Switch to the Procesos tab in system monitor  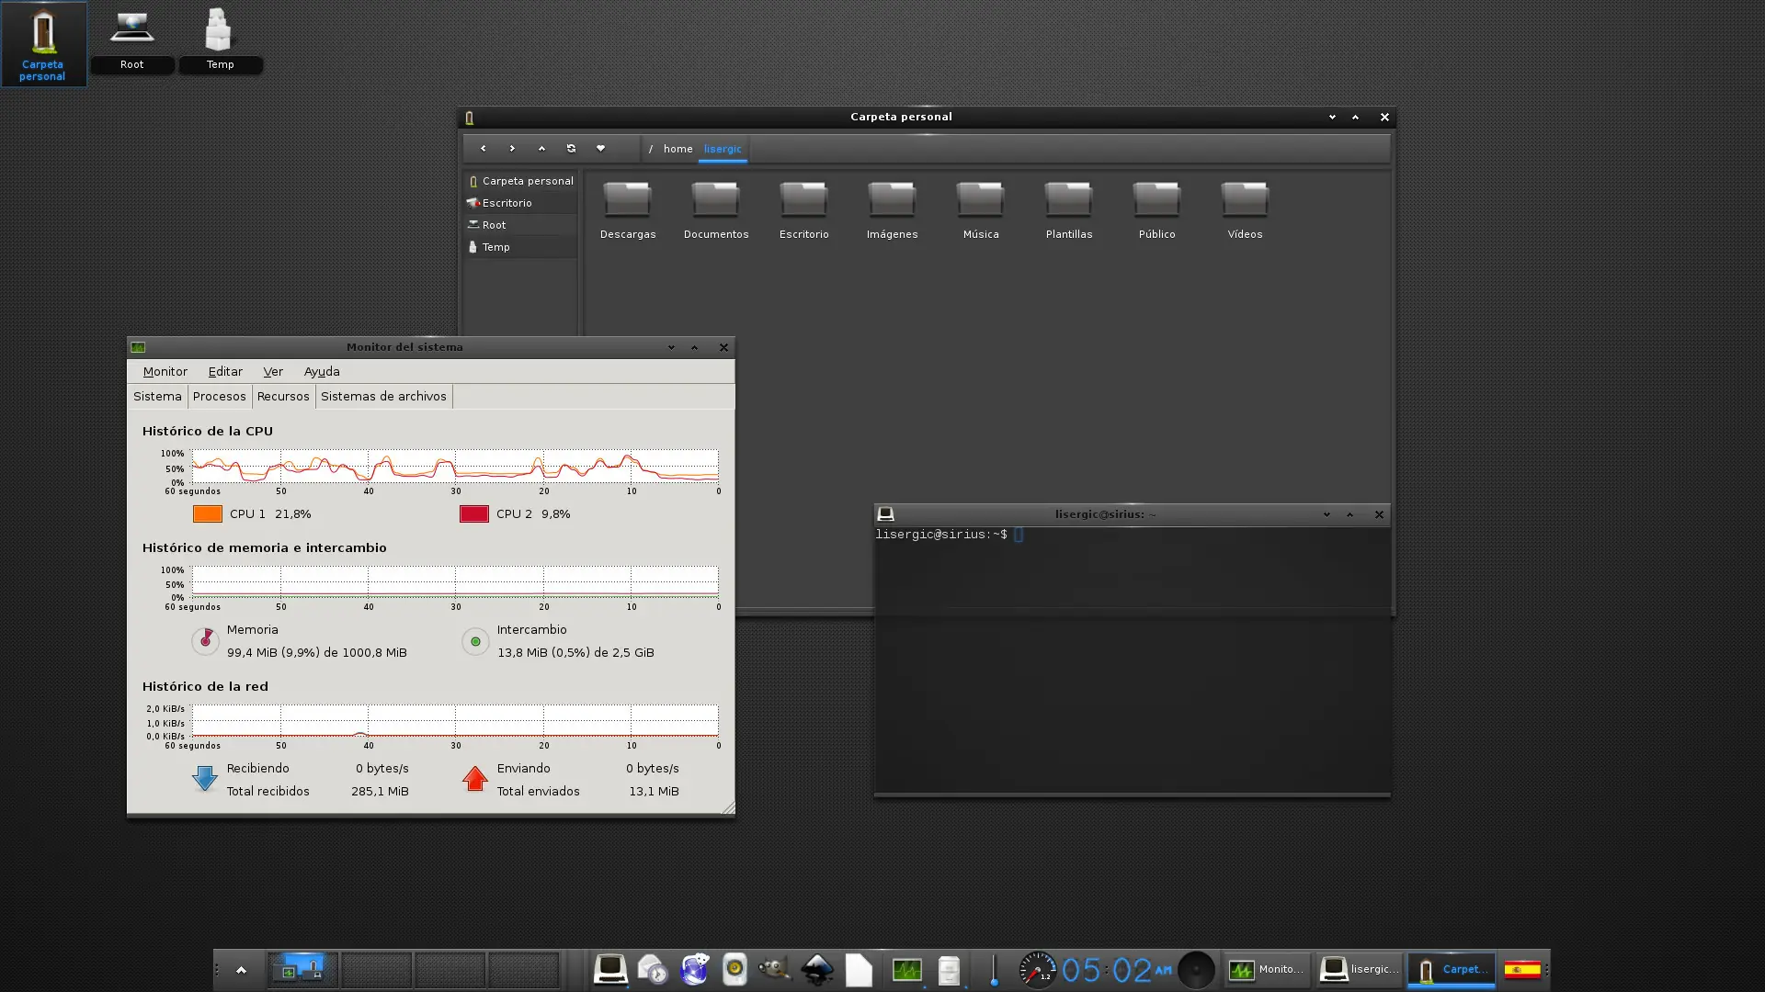point(219,396)
